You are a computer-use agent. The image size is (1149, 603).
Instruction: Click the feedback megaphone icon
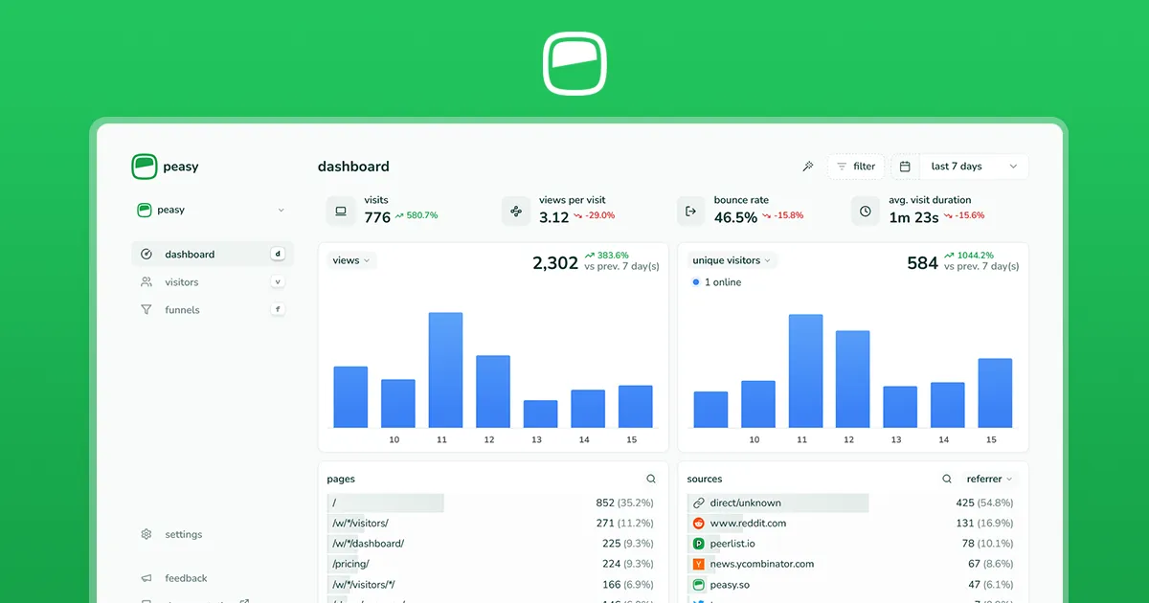[146, 578]
